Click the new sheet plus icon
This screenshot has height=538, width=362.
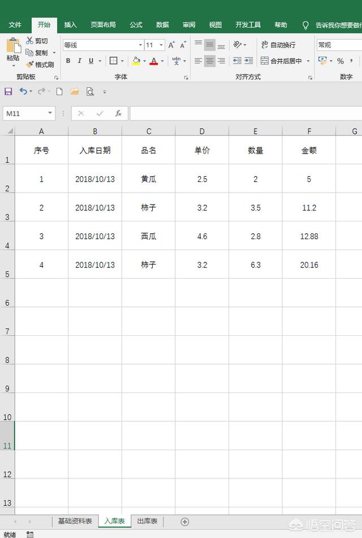(x=185, y=522)
